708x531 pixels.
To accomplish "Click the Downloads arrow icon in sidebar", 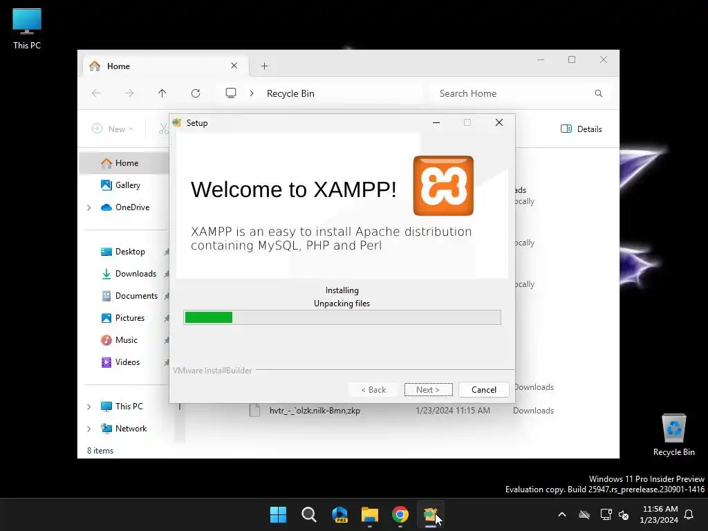I will [x=106, y=274].
